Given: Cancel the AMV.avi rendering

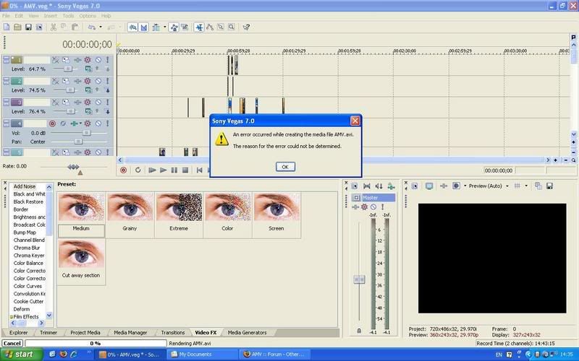Looking at the screenshot, I should [12, 344].
